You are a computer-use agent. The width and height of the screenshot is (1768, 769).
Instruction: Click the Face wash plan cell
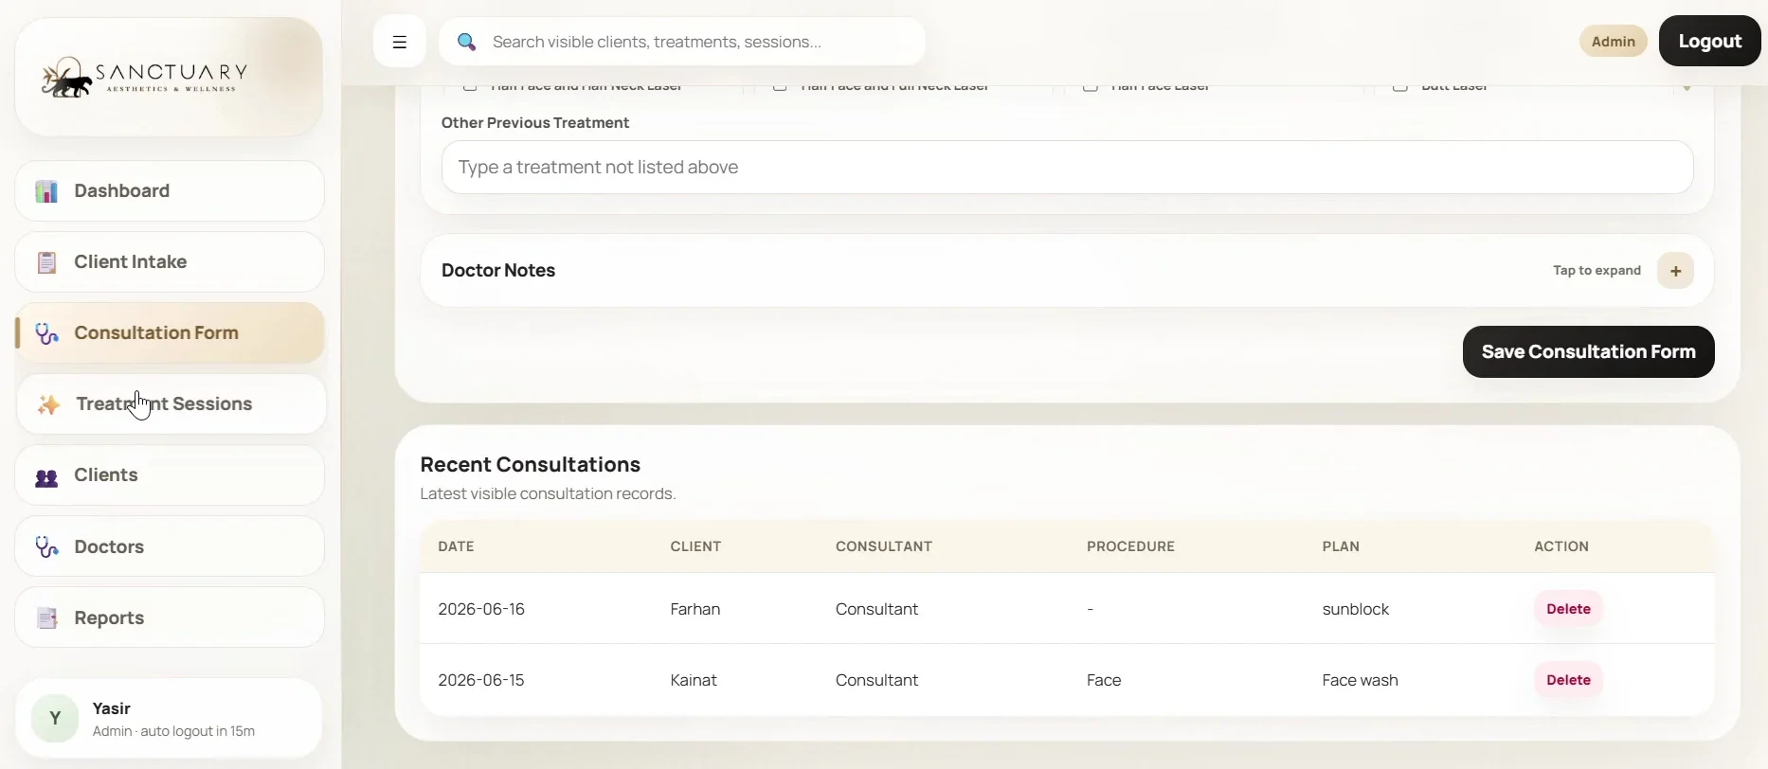[x=1360, y=680]
